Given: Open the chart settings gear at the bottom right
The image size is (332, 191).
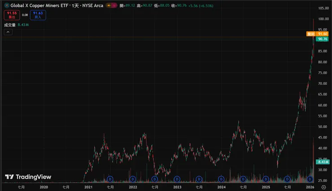Looking at the screenshot, I should 323,187.
